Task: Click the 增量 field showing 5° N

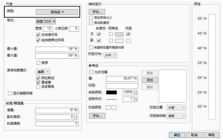Action: click(x=57, y=110)
